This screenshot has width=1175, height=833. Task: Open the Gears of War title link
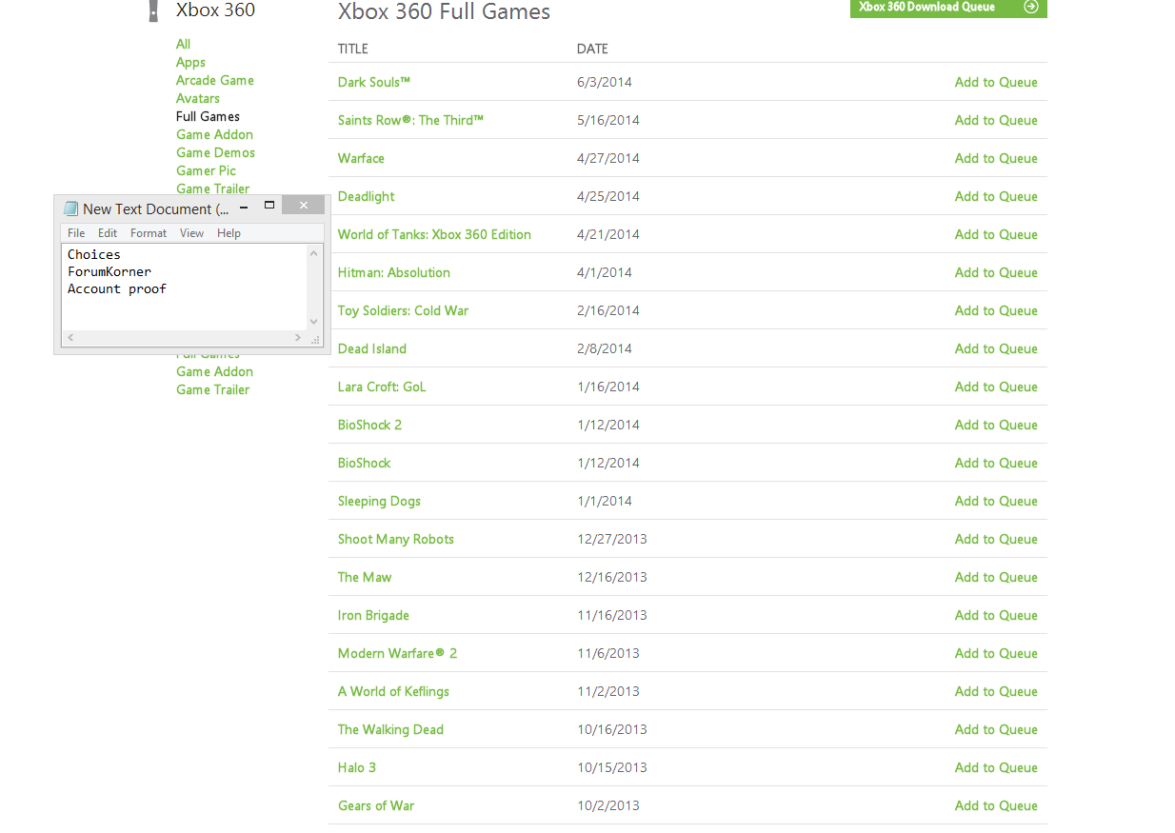point(376,805)
